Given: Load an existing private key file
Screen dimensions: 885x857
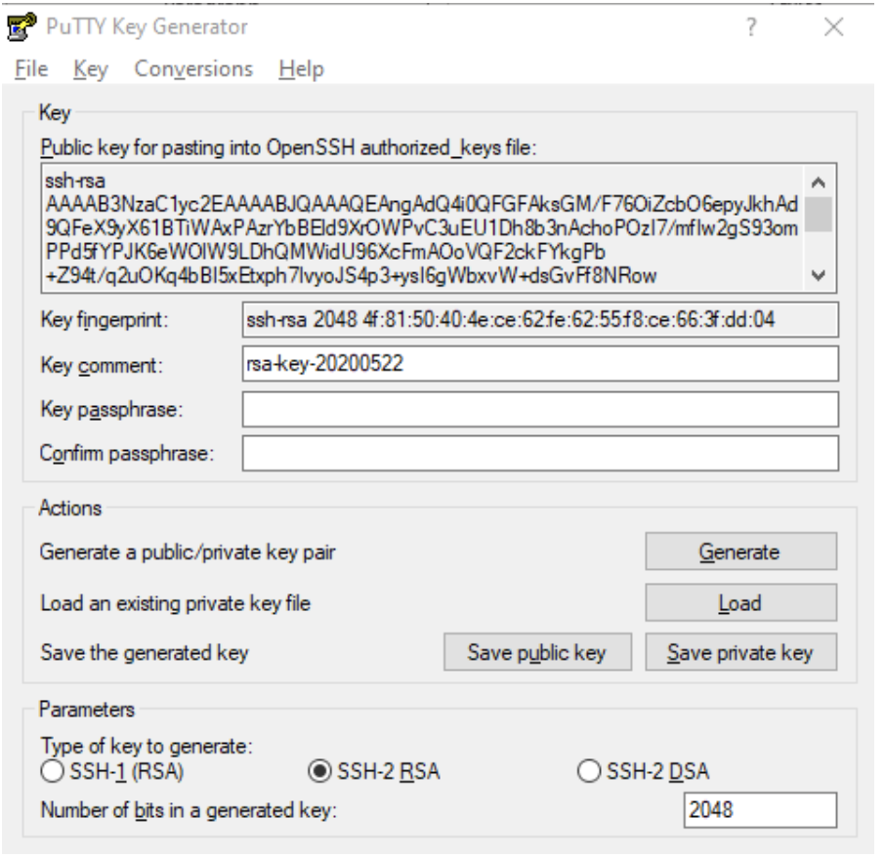Looking at the screenshot, I should click(x=740, y=602).
